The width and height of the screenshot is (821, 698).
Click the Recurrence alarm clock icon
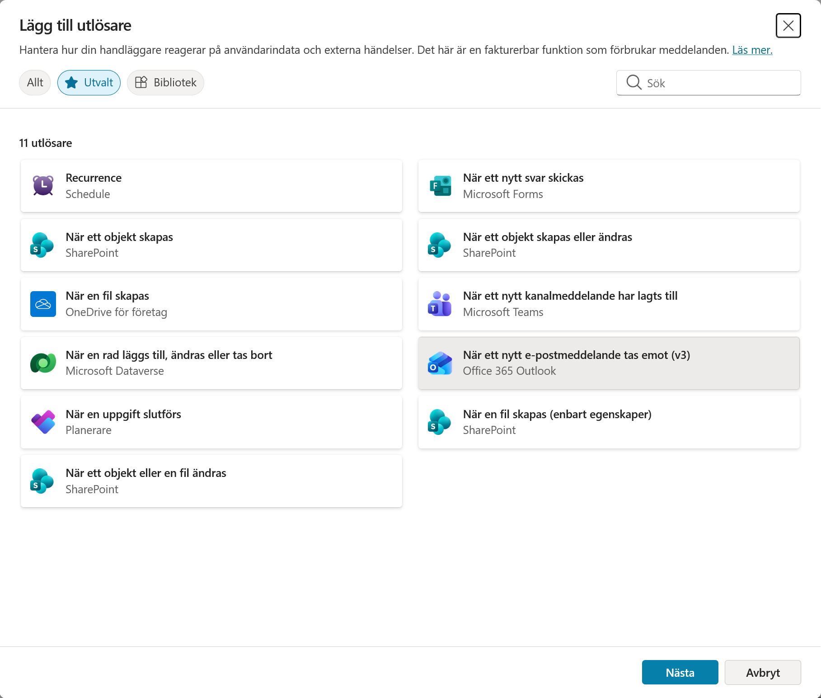click(x=43, y=186)
